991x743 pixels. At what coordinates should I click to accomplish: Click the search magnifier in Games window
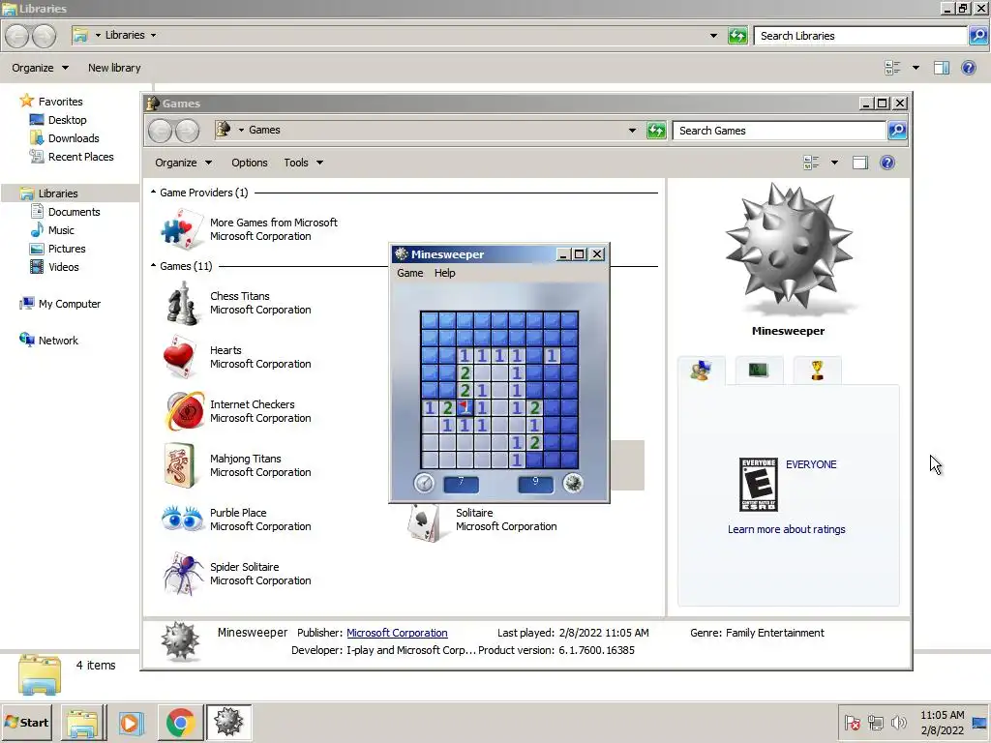[x=897, y=131]
